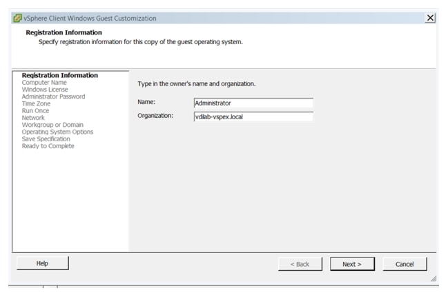Close the Guest Customization dialog
448x297 pixels.
pos(430,18)
